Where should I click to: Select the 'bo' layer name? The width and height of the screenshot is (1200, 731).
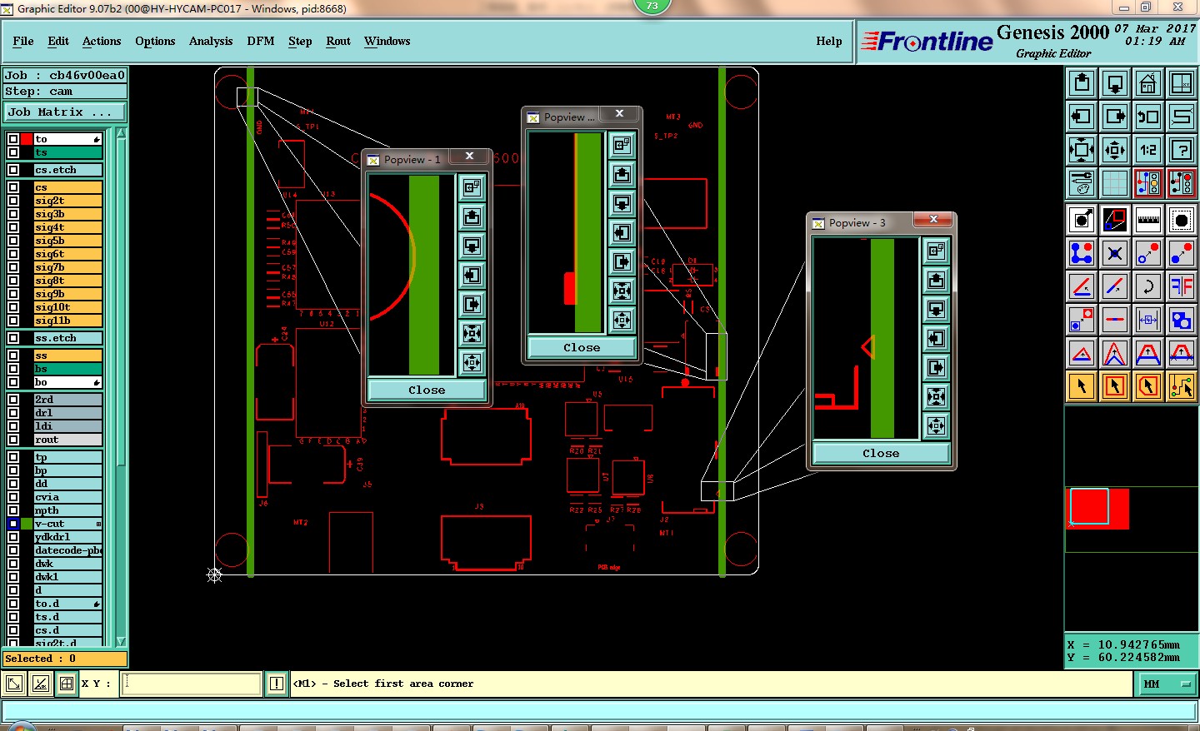[x=68, y=382]
